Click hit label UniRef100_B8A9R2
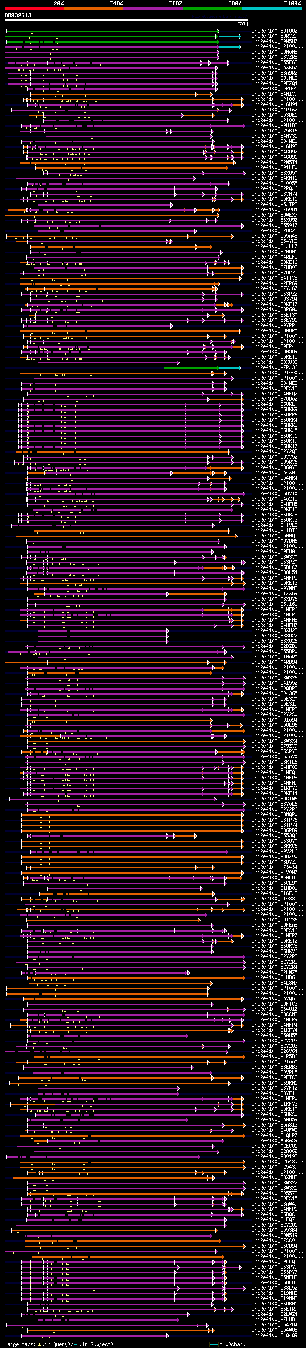This screenshot has height=1348, width=306. 274,73
